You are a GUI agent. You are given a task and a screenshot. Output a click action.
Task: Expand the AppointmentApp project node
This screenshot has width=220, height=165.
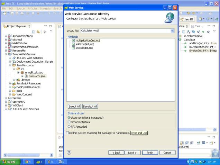6,36
